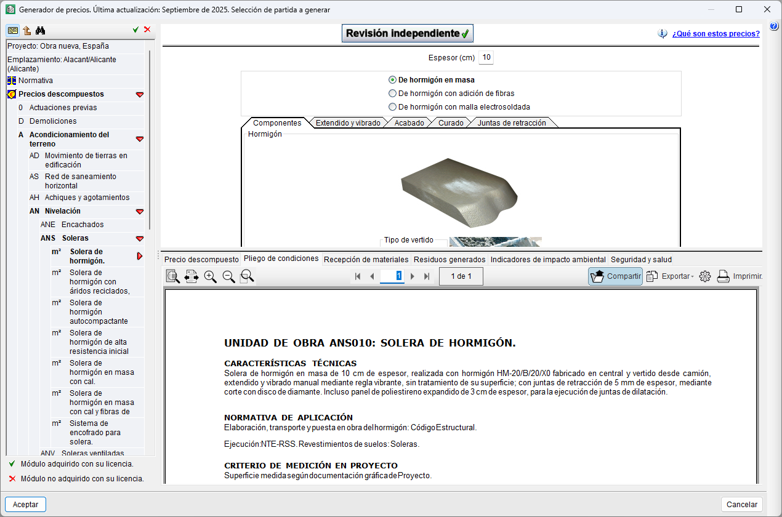This screenshot has width=782, height=517.
Task: Open Seguridad y salud tab
Action: coord(641,259)
